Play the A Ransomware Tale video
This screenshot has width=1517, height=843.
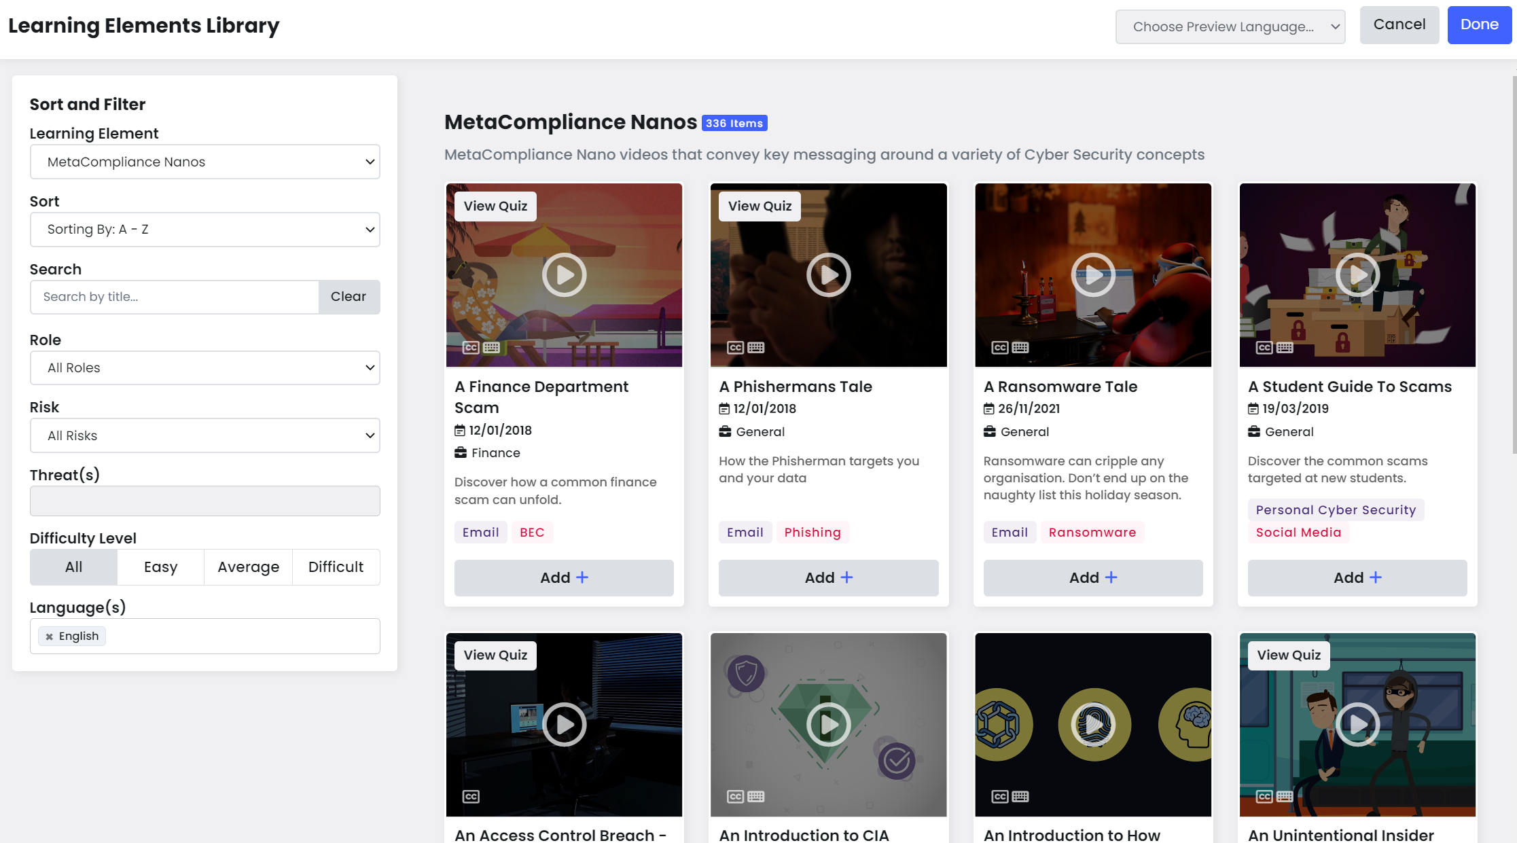click(x=1093, y=275)
